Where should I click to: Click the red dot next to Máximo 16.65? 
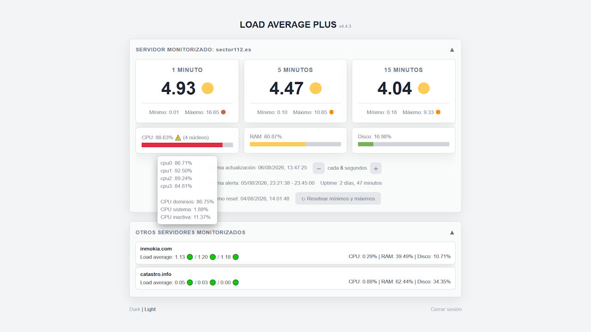[x=223, y=112]
